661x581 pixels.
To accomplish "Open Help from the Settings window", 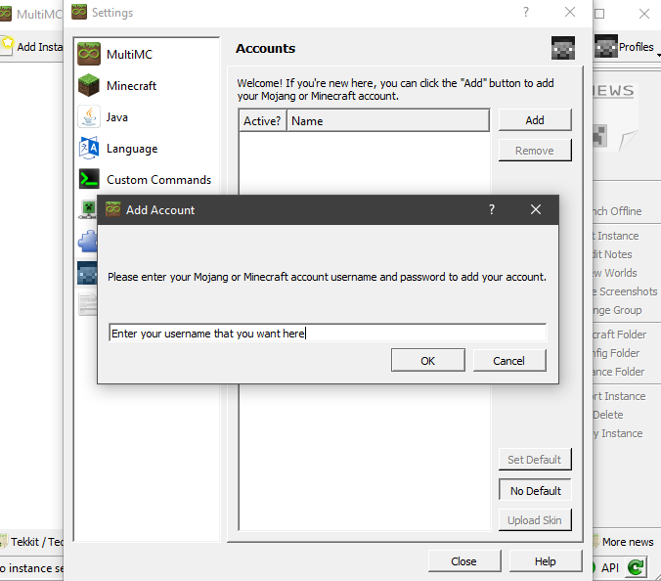I will [x=546, y=561].
